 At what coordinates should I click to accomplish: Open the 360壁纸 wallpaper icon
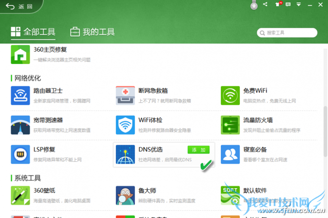click(20, 196)
